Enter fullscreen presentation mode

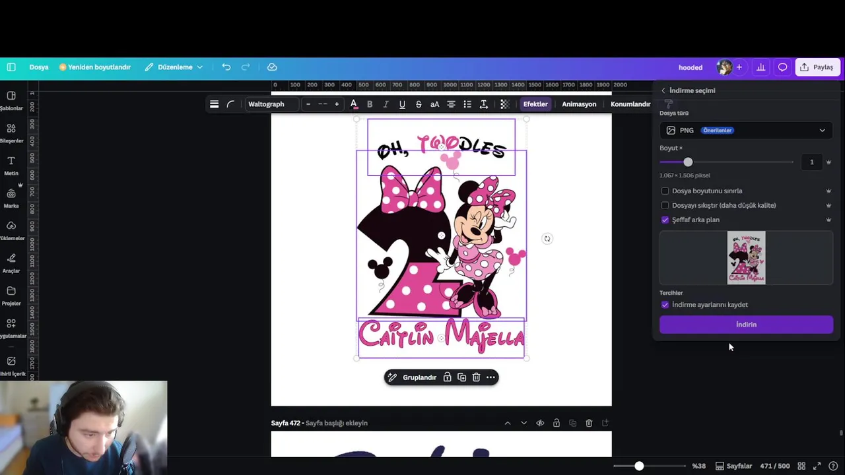(817, 466)
